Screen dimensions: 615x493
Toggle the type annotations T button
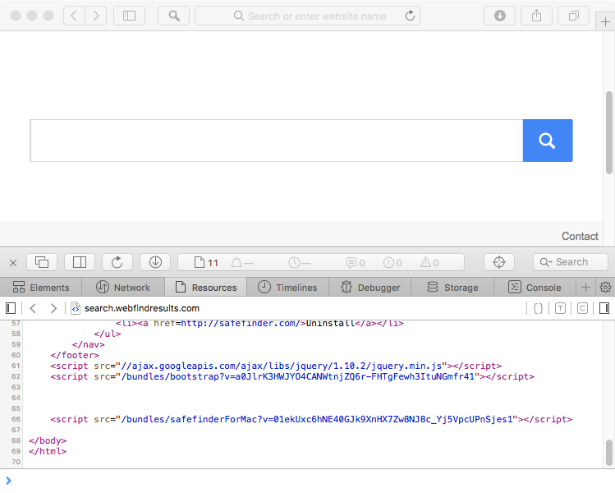[x=560, y=308]
